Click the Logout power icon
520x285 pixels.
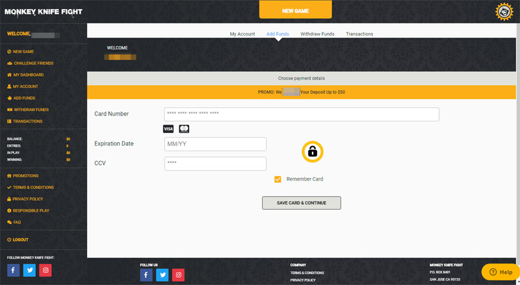pyautogui.click(x=9, y=240)
